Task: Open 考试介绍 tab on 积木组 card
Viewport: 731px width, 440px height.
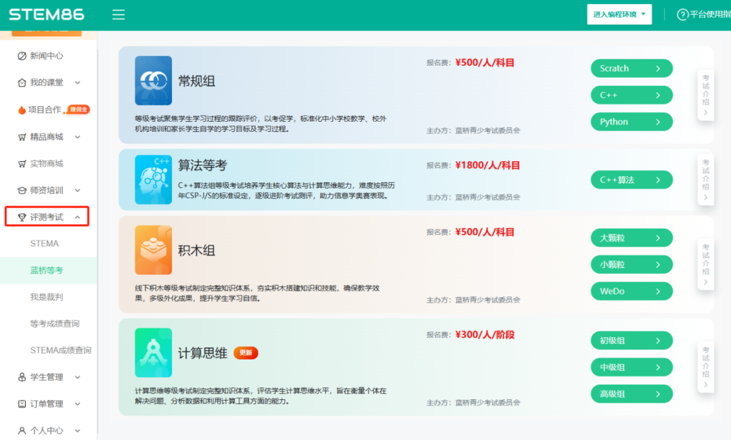Action: pyautogui.click(x=706, y=264)
